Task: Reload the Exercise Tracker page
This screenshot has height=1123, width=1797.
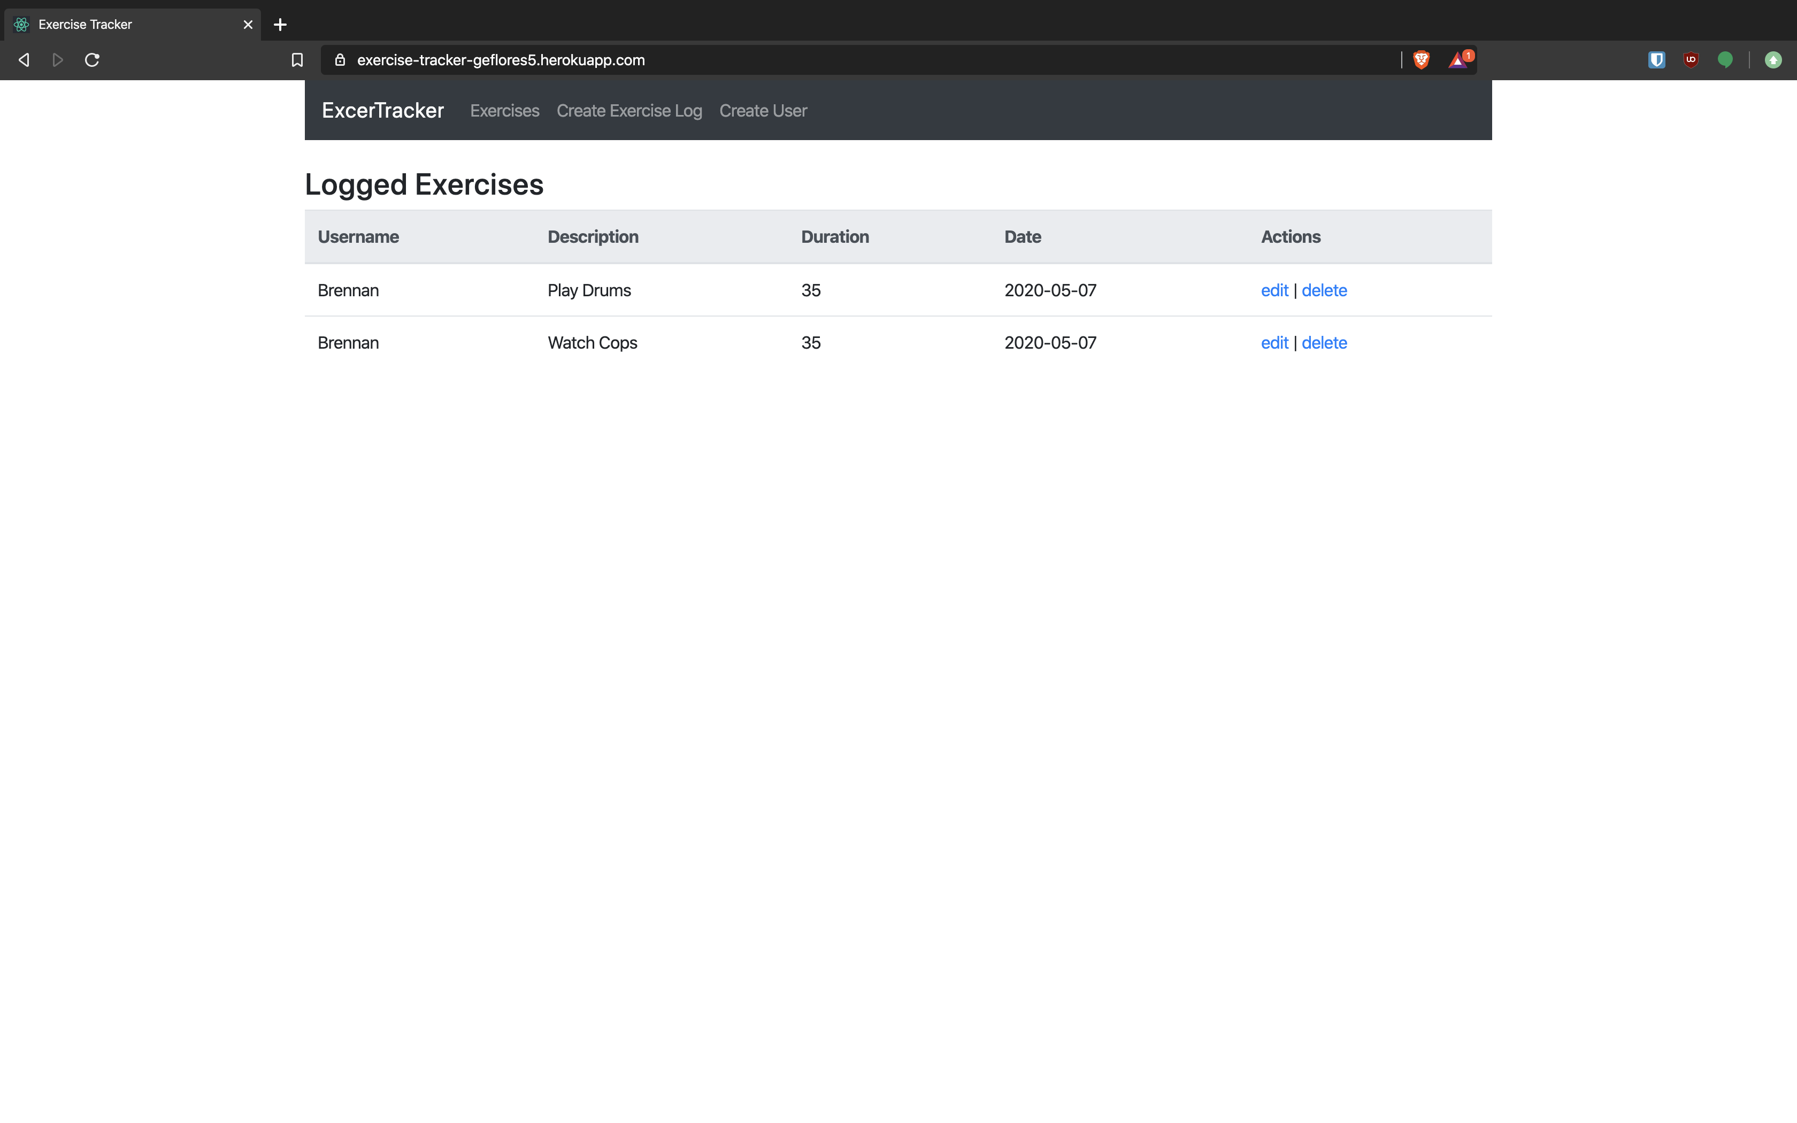Action: (92, 60)
